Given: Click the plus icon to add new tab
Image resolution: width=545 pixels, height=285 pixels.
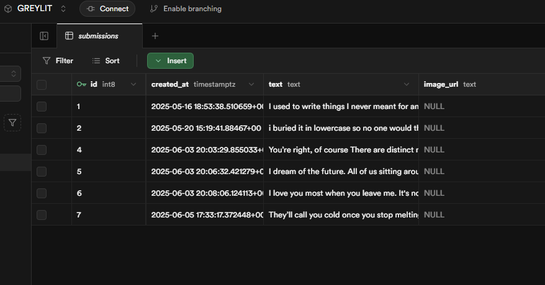Looking at the screenshot, I should (155, 36).
